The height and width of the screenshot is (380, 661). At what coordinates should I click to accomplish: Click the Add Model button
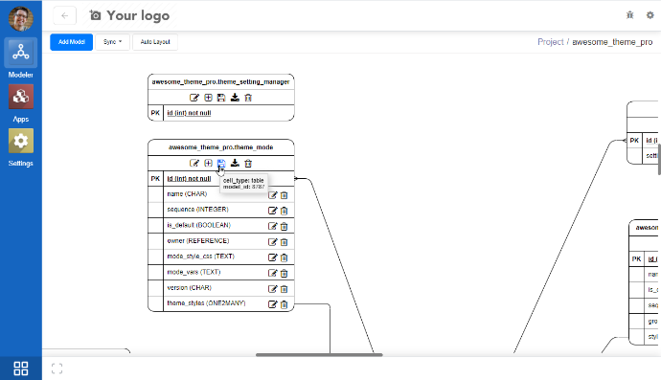(71, 42)
